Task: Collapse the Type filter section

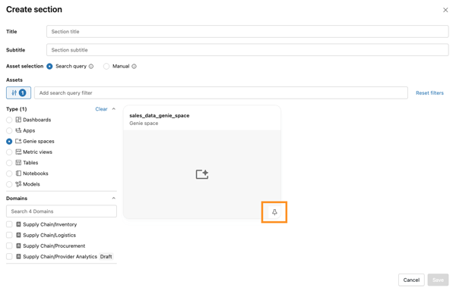Action: pos(114,109)
